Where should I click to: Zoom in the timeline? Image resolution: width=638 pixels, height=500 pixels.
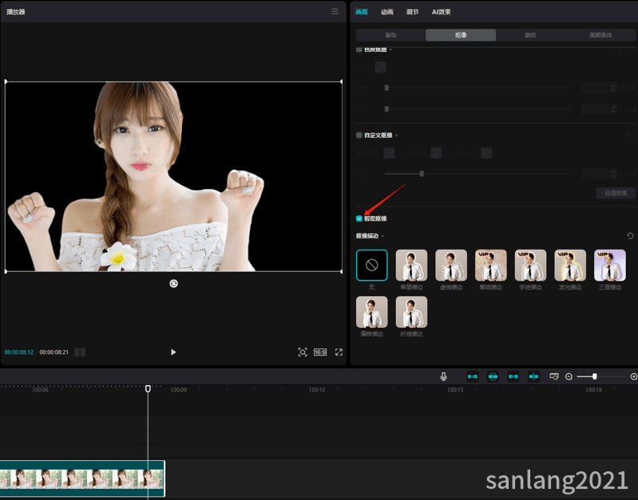[x=633, y=376]
